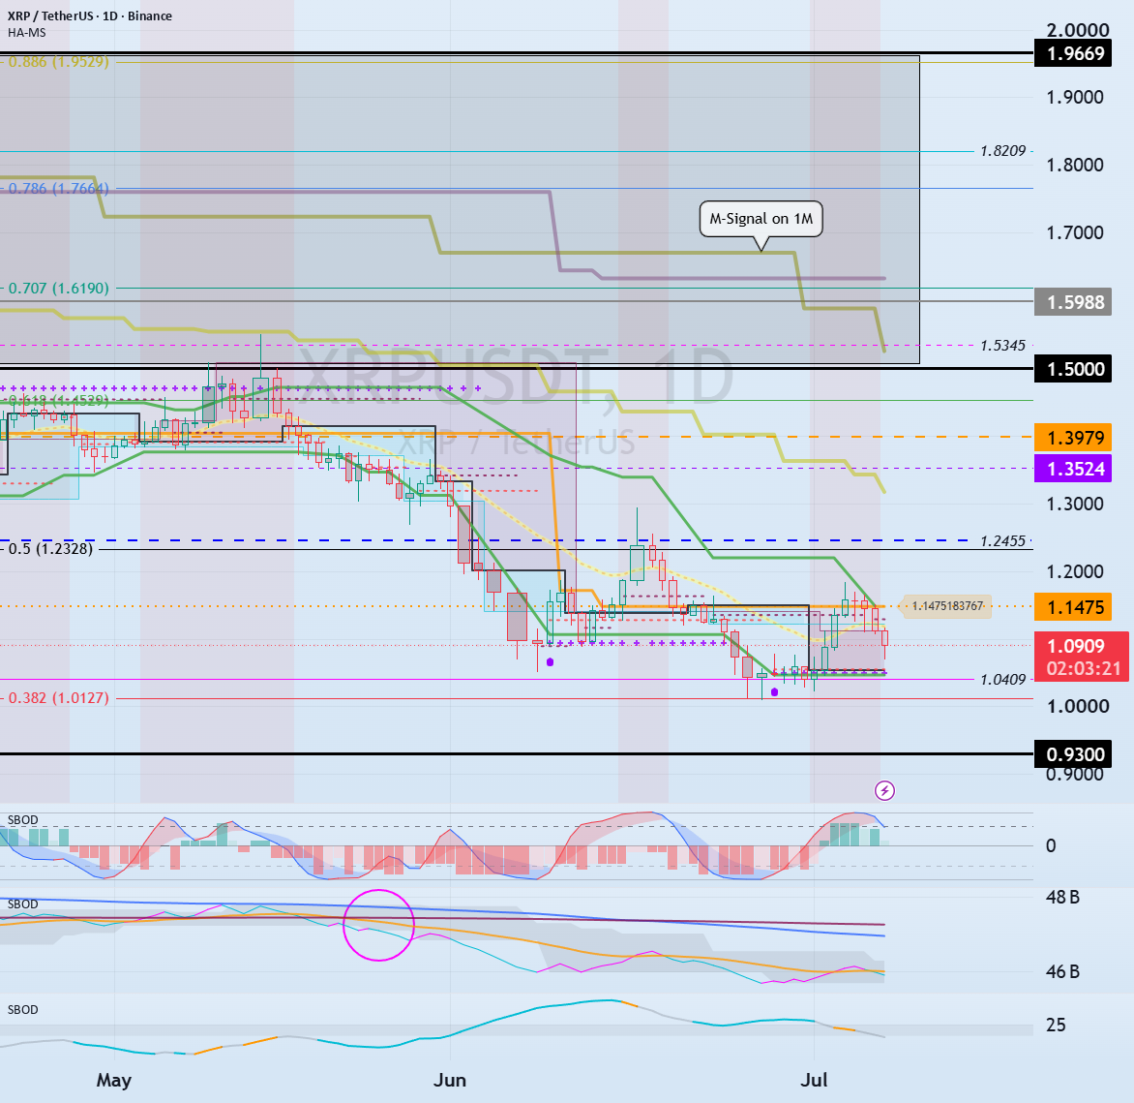Click the top SBOD indicator label
The width and height of the screenshot is (1134, 1103).
[x=22, y=820]
